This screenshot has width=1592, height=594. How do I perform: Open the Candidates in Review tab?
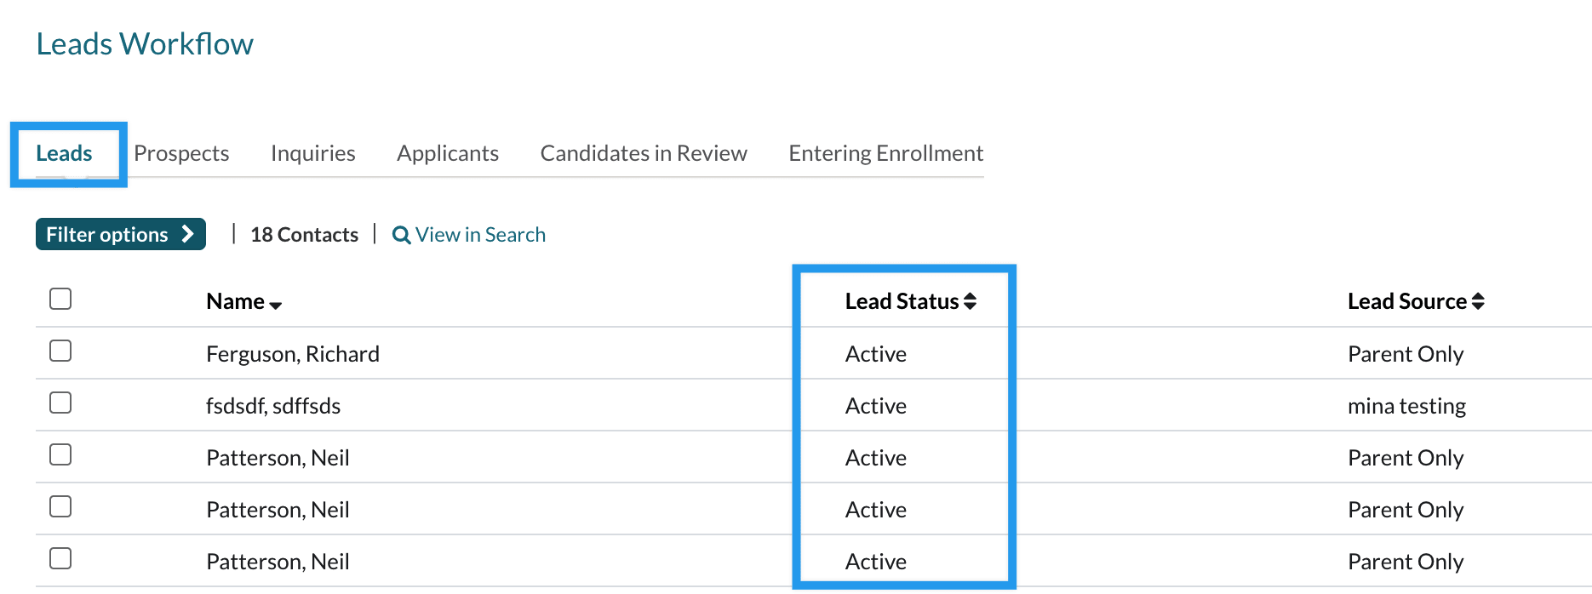click(644, 153)
